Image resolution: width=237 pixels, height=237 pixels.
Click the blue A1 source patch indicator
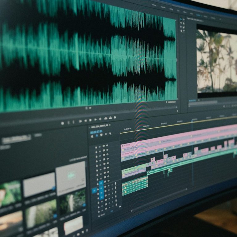(x=94, y=191)
